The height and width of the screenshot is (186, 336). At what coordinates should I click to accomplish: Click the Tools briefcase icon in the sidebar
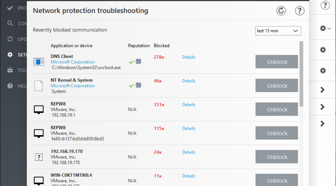[10, 70]
